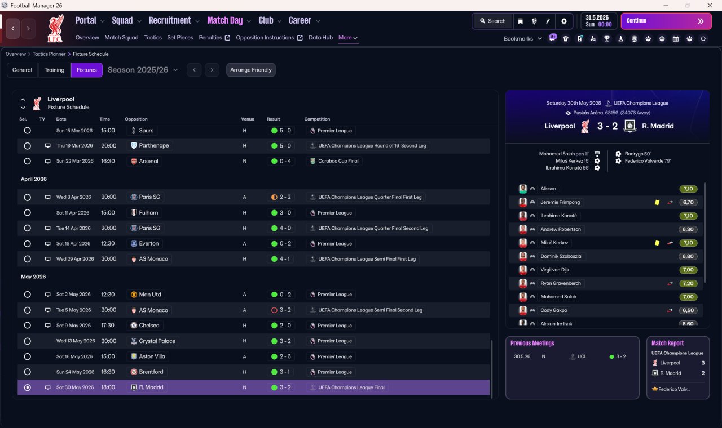Open the pencil notes icon
Viewport: 722px width, 428px height.
coord(548,21)
